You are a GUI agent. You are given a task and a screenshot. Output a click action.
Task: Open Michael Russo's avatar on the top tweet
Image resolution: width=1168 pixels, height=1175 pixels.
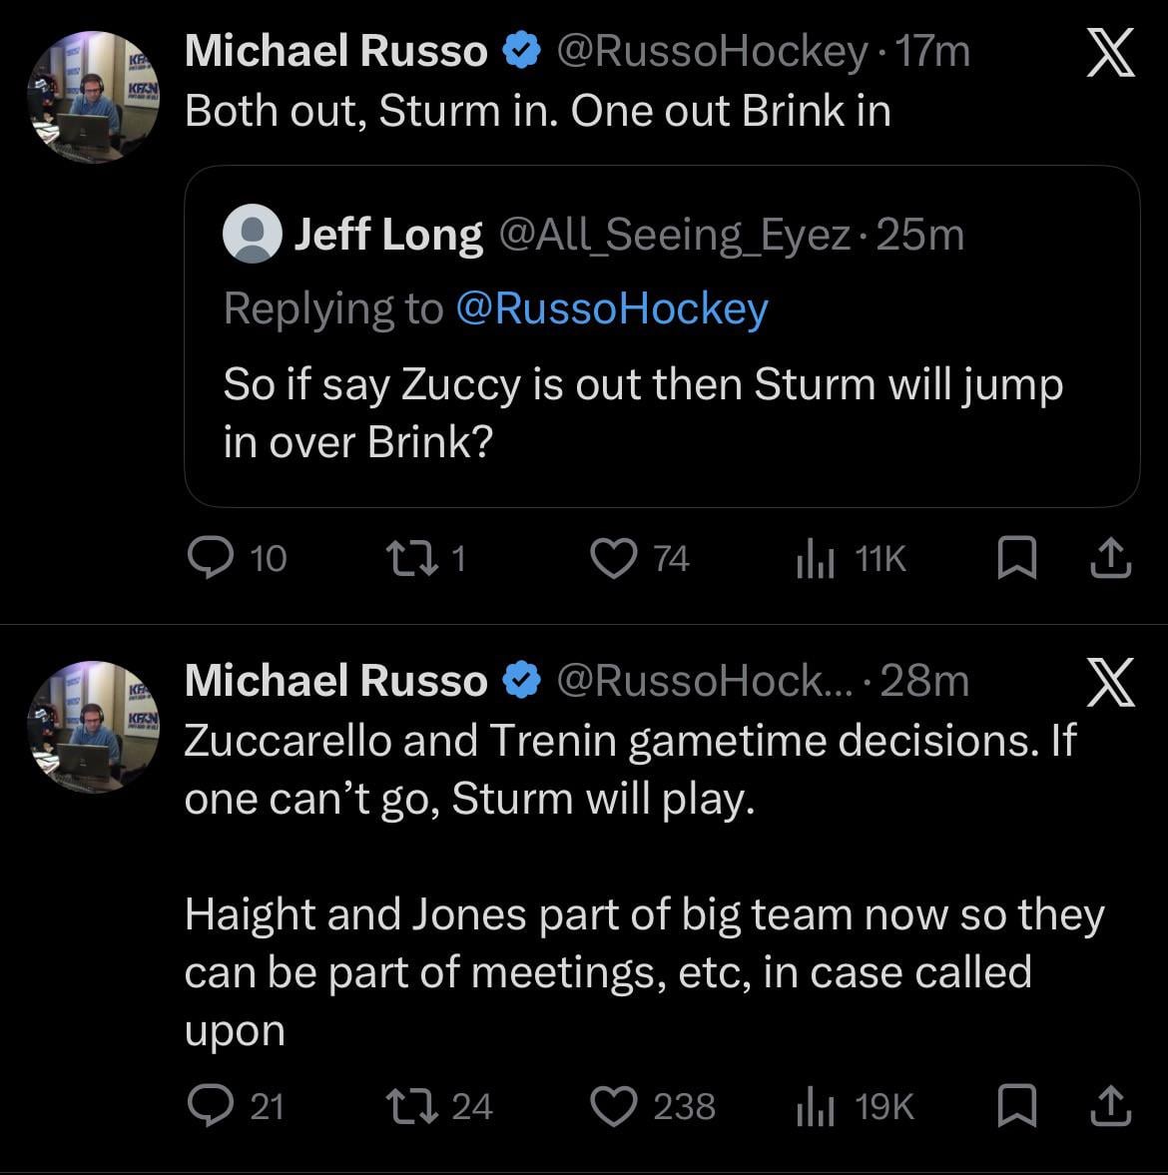coord(93,97)
